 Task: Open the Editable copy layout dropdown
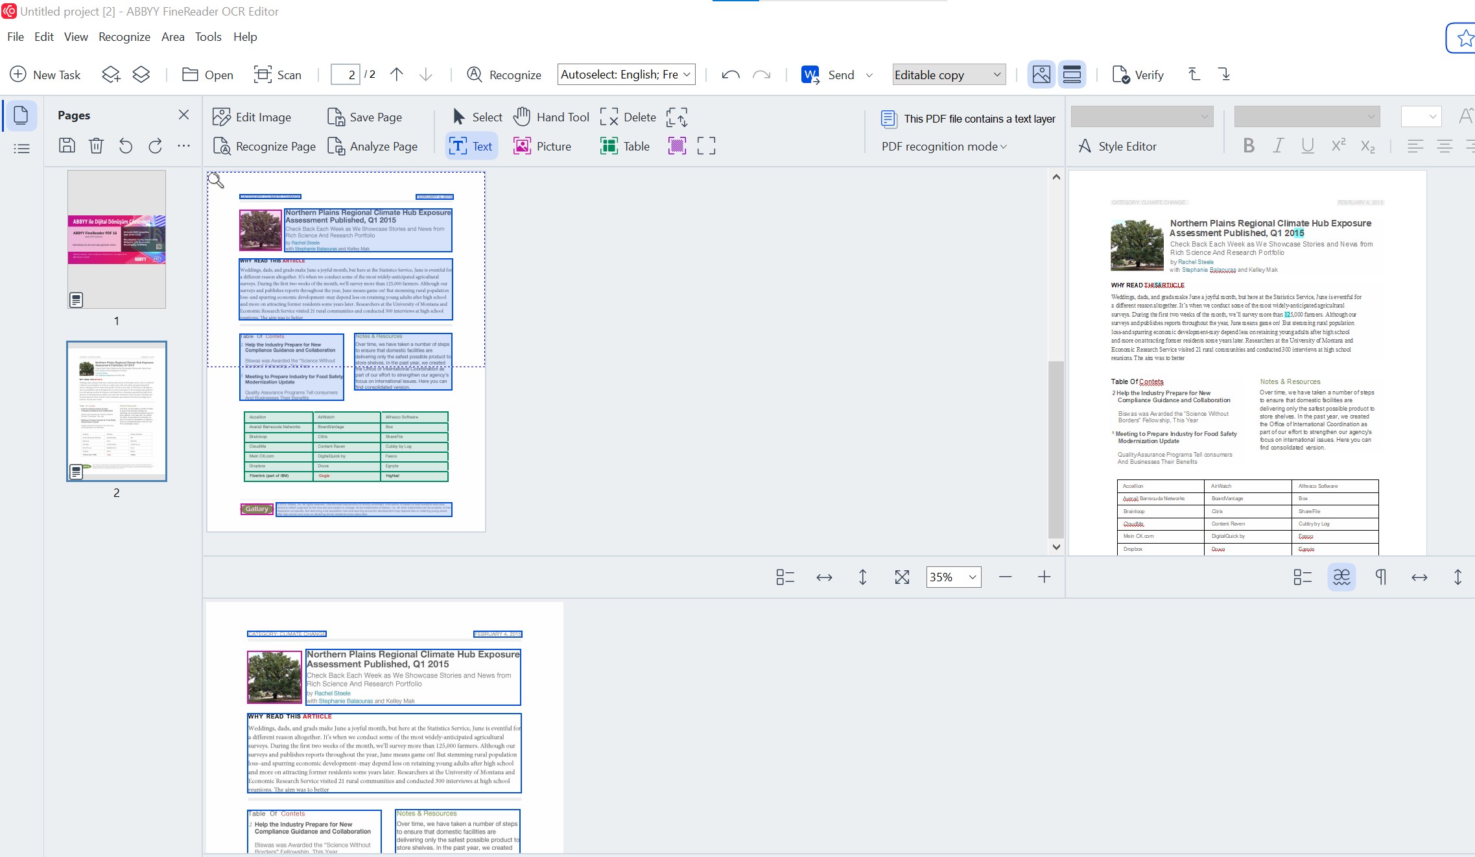949,75
